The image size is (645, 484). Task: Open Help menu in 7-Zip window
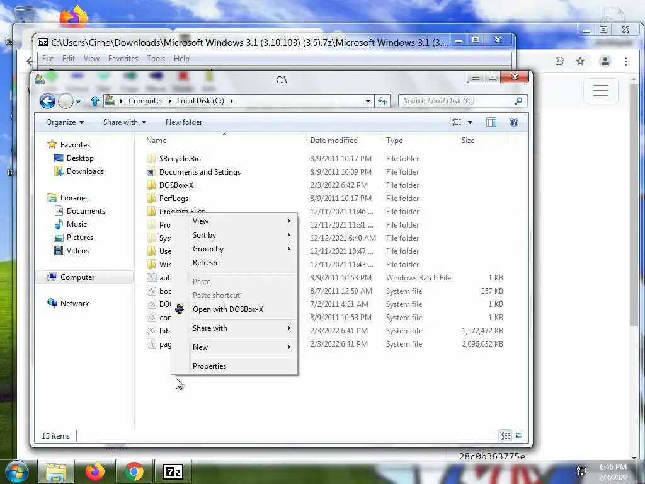click(181, 59)
